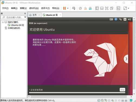Open the network arrows indicator in Ubuntu panel
The image size is (136, 102).
click(x=120, y=19)
